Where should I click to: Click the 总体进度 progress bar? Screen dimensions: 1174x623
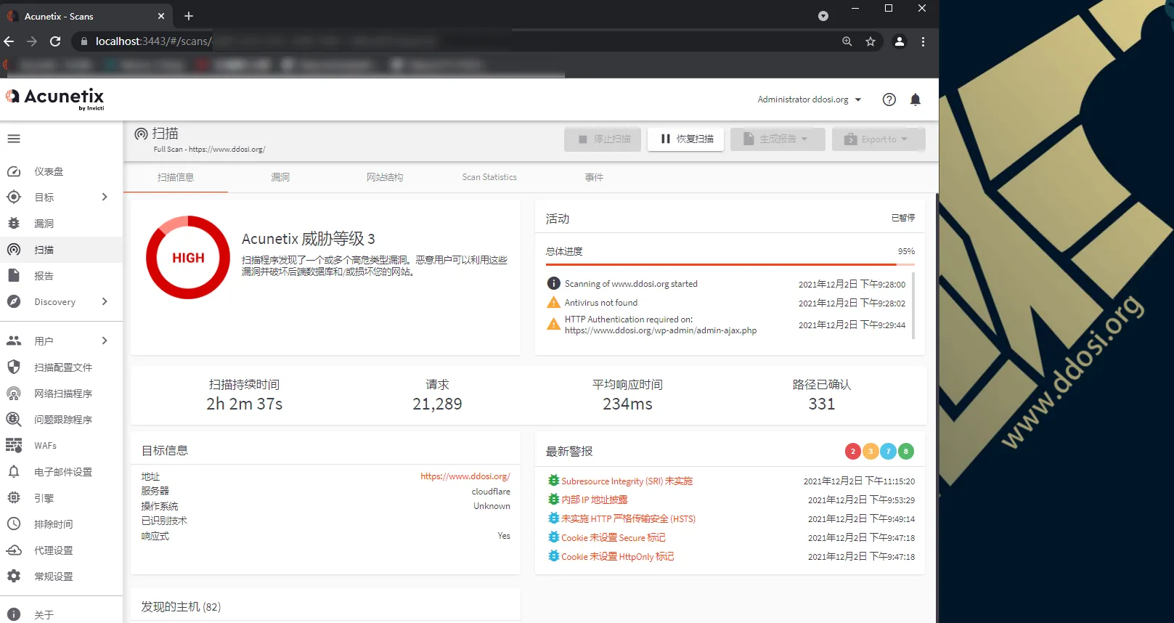pyautogui.click(x=730, y=265)
